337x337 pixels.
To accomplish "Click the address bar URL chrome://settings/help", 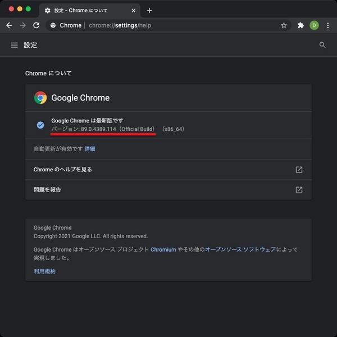I will point(120,25).
